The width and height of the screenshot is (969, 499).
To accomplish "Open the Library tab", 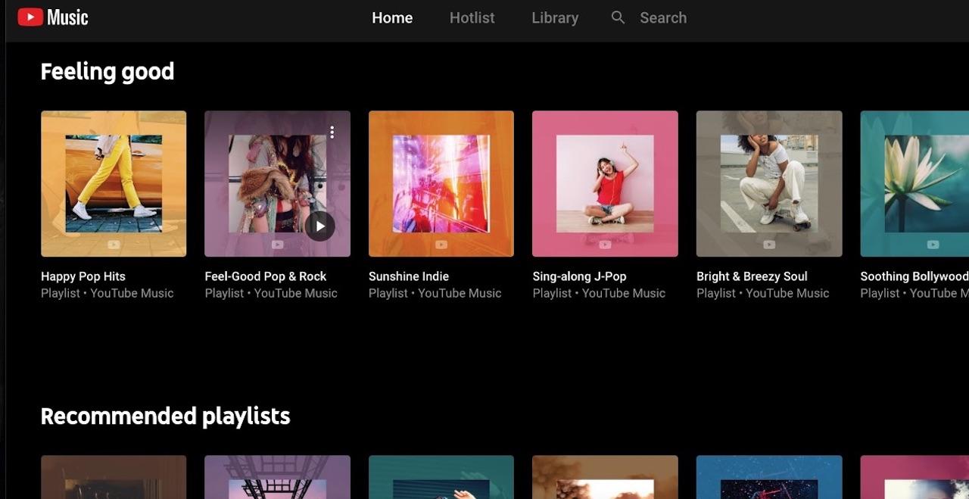I will click(555, 17).
